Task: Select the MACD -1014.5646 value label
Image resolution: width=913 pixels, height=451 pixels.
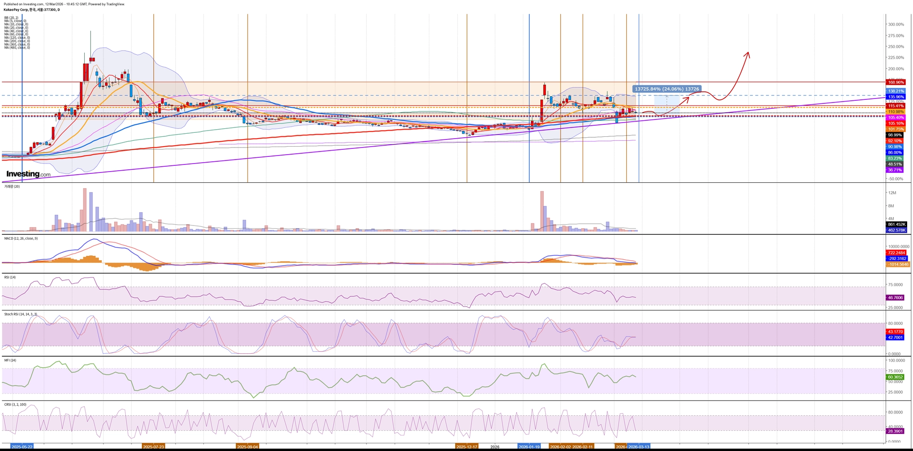Action: pyautogui.click(x=897, y=264)
